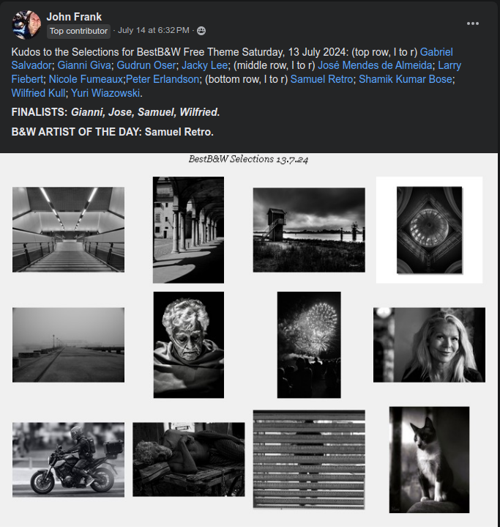Open the July 14 at 6:32 PM timestamp
Image resolution: width=500 pixels, height=527 pixels.
point(154,30)
